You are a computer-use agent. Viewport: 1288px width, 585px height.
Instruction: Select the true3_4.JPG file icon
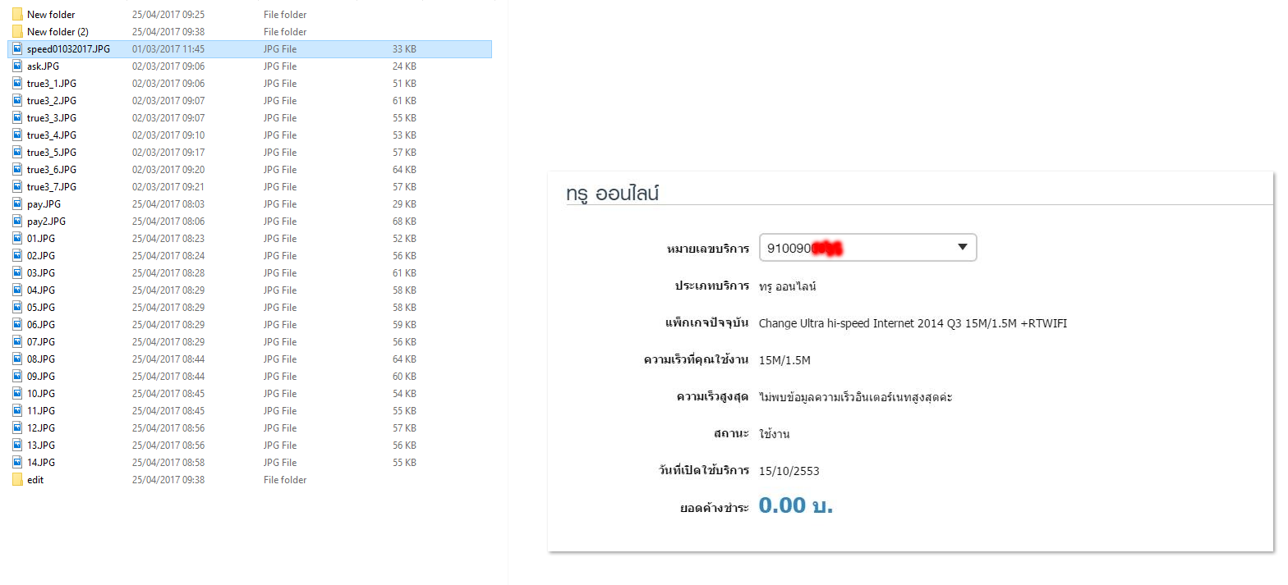(x=17, y=135)
